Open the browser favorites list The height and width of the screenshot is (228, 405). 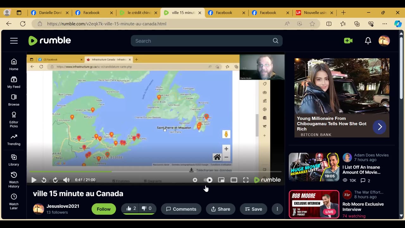pos(343,24)
